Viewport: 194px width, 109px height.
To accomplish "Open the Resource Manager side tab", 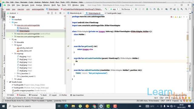I will point(4,31).
